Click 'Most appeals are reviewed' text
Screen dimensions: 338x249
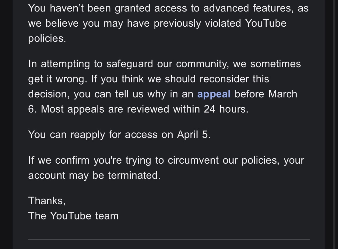pyautogui.click(x=105, y=109)
